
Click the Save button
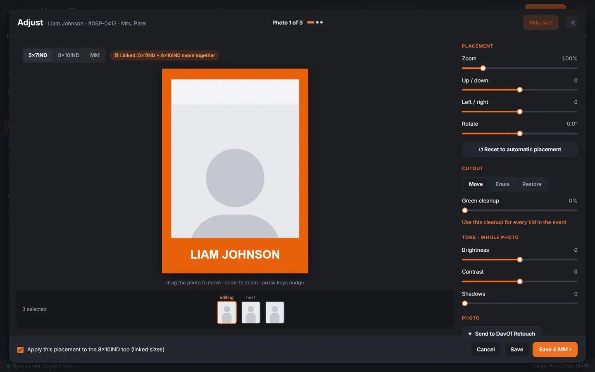[516, 350]
